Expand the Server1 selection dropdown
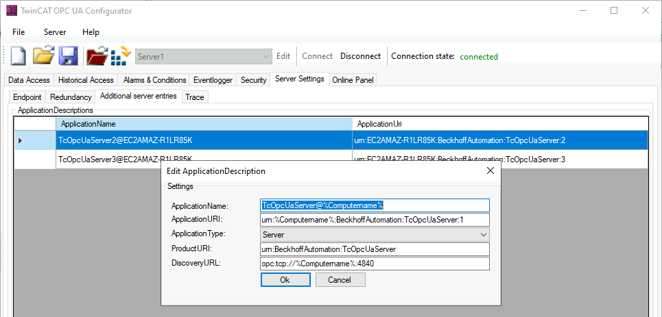Image resolution: width=662 pixels, height=317 pixels. (266, 57)
